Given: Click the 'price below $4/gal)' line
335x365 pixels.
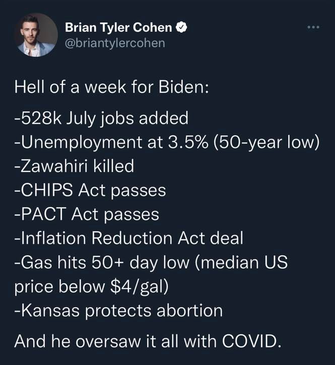Looking at the screenshot, I should [91, 287].
